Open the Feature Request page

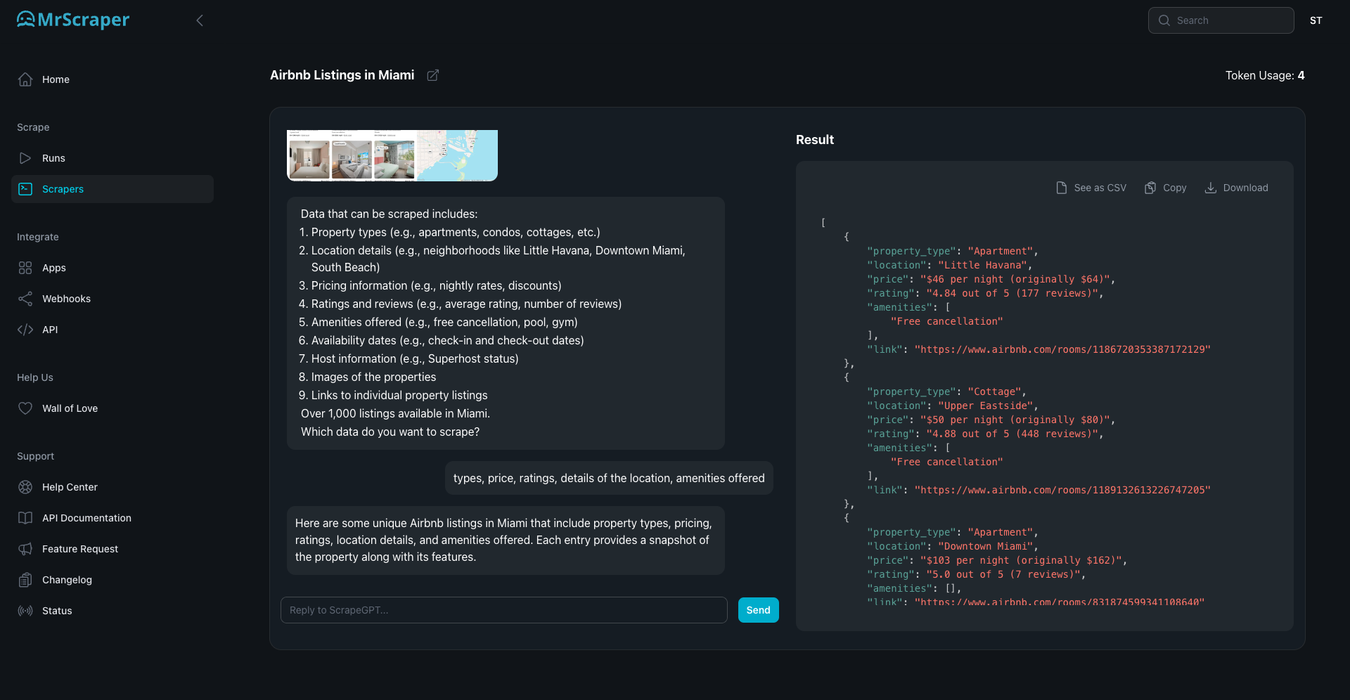pos(112,549)
